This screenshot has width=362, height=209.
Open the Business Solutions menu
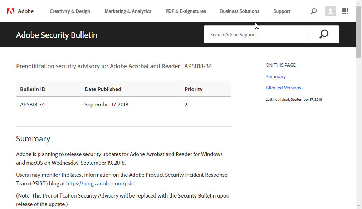239,11
